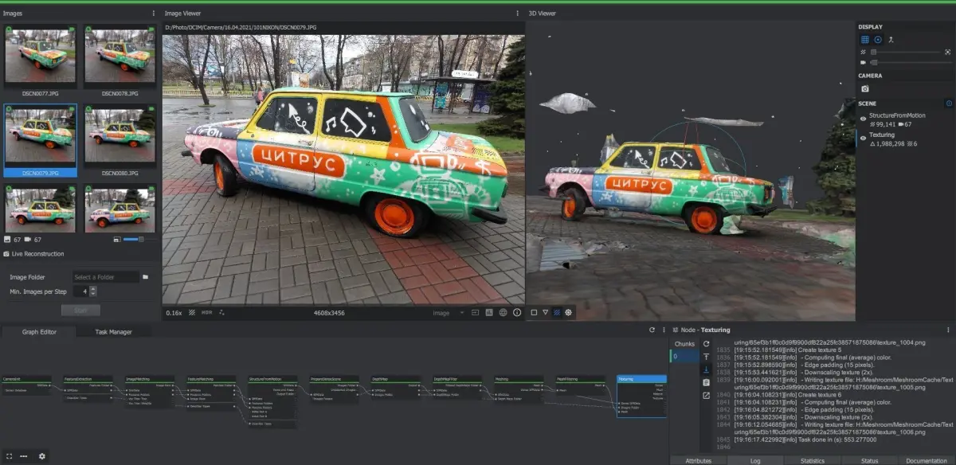This screenshot has width=956, height=465.
Task: Open Images panel options menu
Action: (154, 14)
